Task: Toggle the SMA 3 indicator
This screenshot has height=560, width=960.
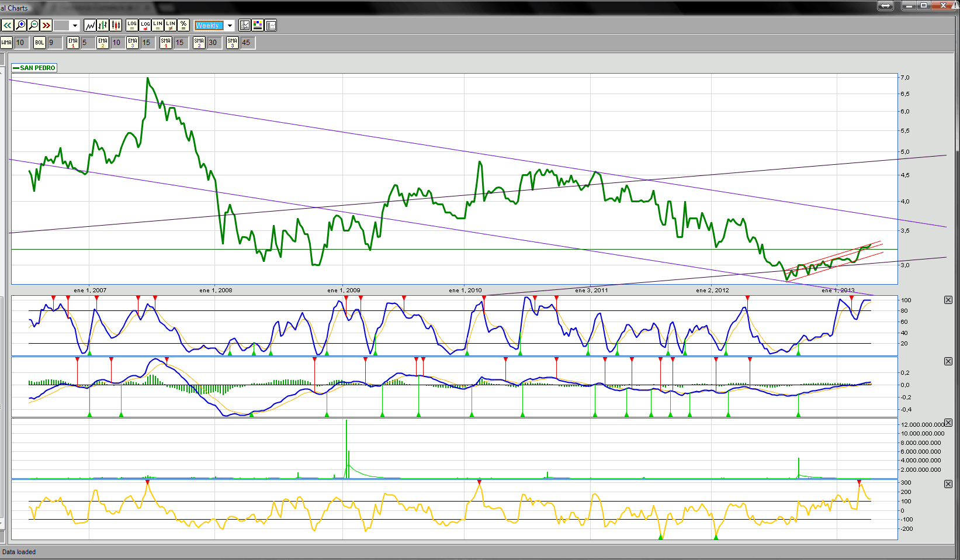Action: [233, 43]
